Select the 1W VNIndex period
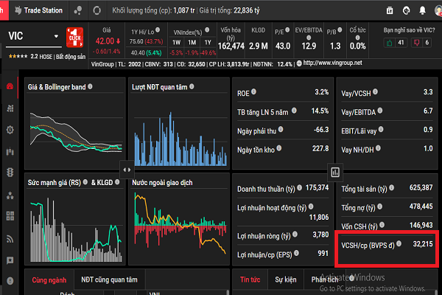Screen dimensions: 442x295 pyautogui.click(x=177, y=42)
